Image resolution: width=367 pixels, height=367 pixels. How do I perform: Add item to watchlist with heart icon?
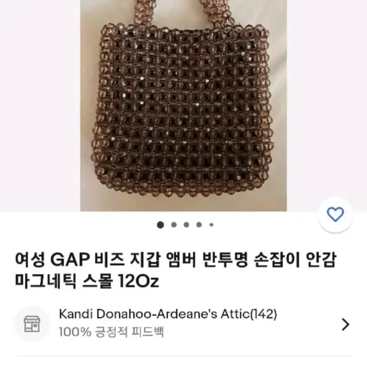[335, 214]
